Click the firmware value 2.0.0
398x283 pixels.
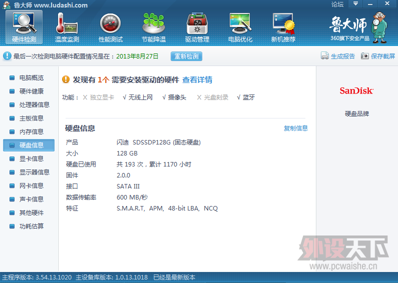(123, 175)
